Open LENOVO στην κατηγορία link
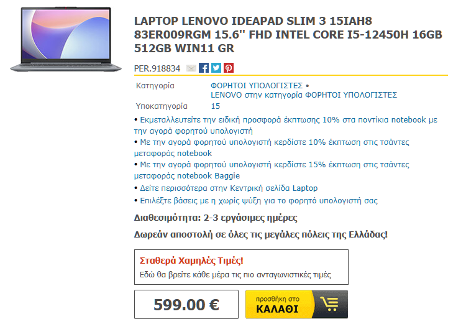Viewport: 466px width, 319px height. point(304,95)
